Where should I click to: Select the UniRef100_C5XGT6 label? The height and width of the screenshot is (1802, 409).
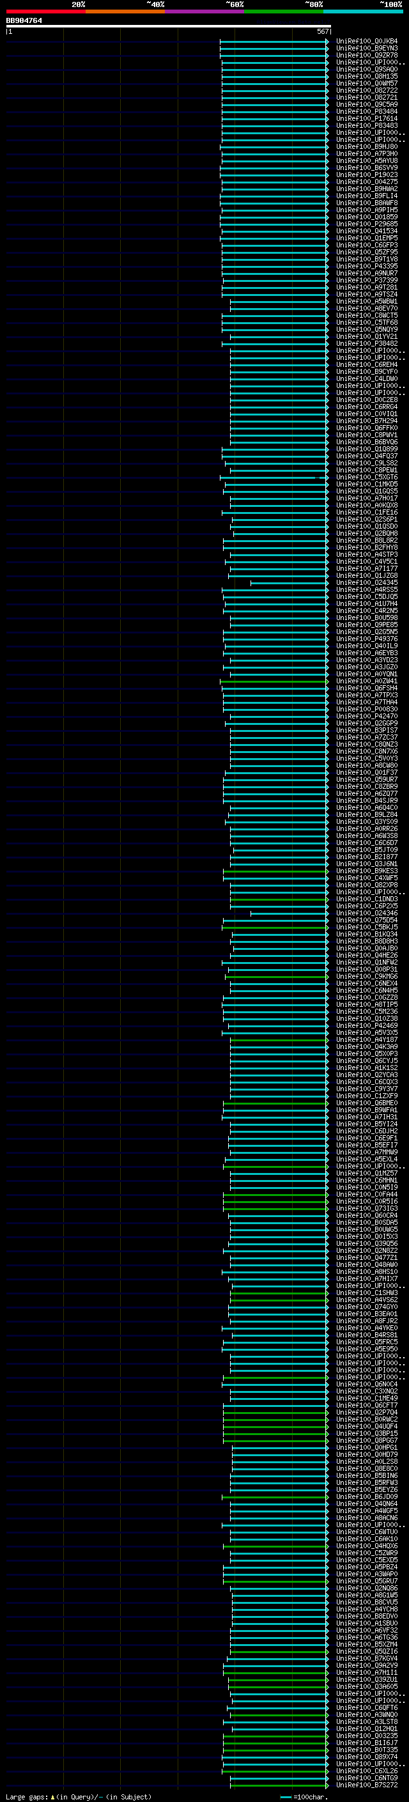pyautogui.click(x=367, y=477)
